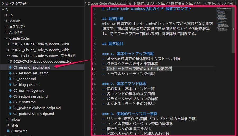238x136 pixels.
Task: Open C4_blog-post.md file
Action: pyautogui.click(x=26, y=85)
